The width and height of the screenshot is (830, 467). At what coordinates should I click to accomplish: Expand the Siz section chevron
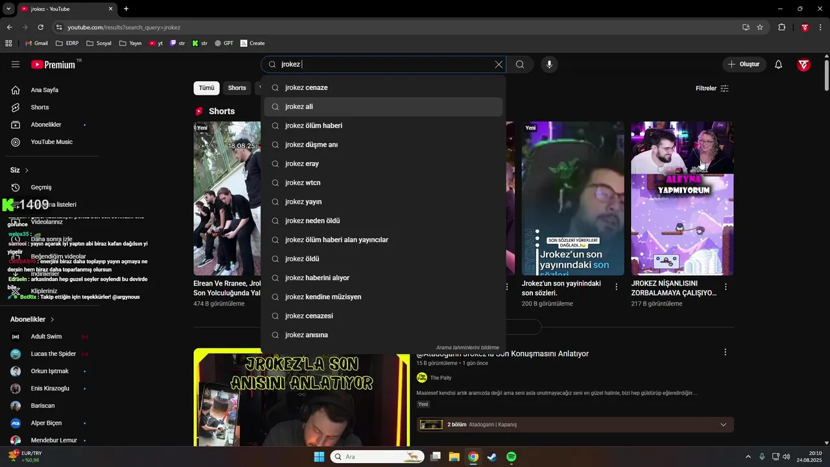tap(27, 170)
